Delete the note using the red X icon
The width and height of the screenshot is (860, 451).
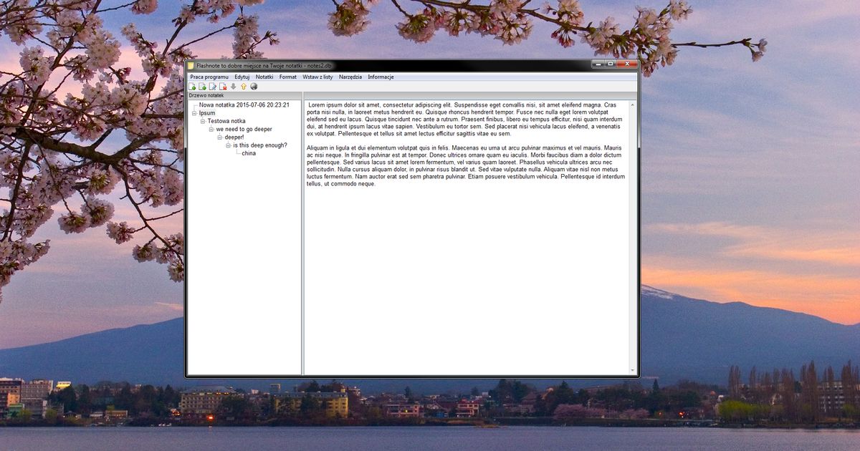[x=222, y=87]
